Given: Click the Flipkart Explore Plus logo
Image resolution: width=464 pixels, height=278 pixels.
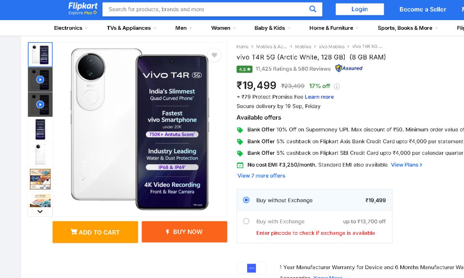Looking at the screenshot, I should point(83,8).
